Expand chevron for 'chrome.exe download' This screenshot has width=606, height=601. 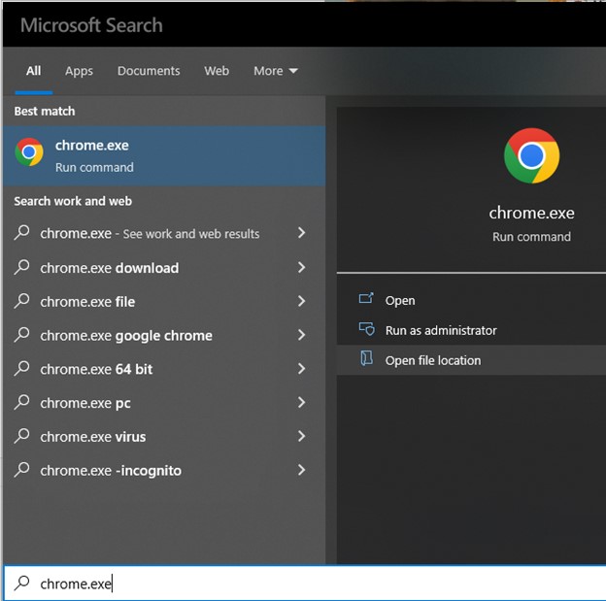coord(301,267)
